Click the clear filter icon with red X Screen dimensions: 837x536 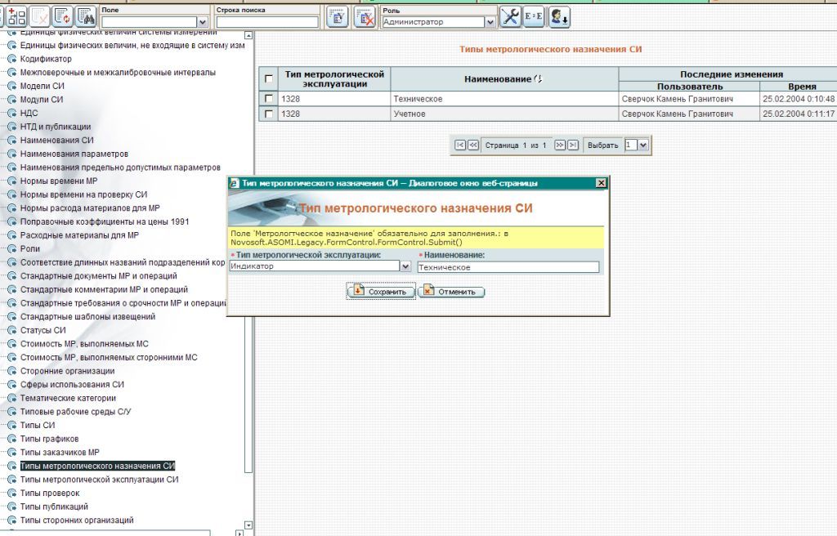[364, 17]
